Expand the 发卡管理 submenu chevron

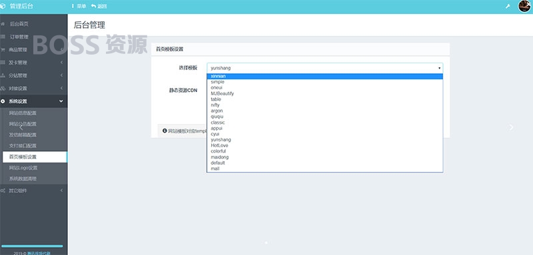click(61, 63)
